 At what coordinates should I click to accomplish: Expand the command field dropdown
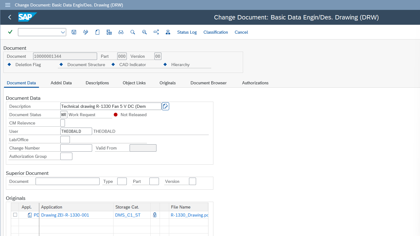(x=63, y=32)
